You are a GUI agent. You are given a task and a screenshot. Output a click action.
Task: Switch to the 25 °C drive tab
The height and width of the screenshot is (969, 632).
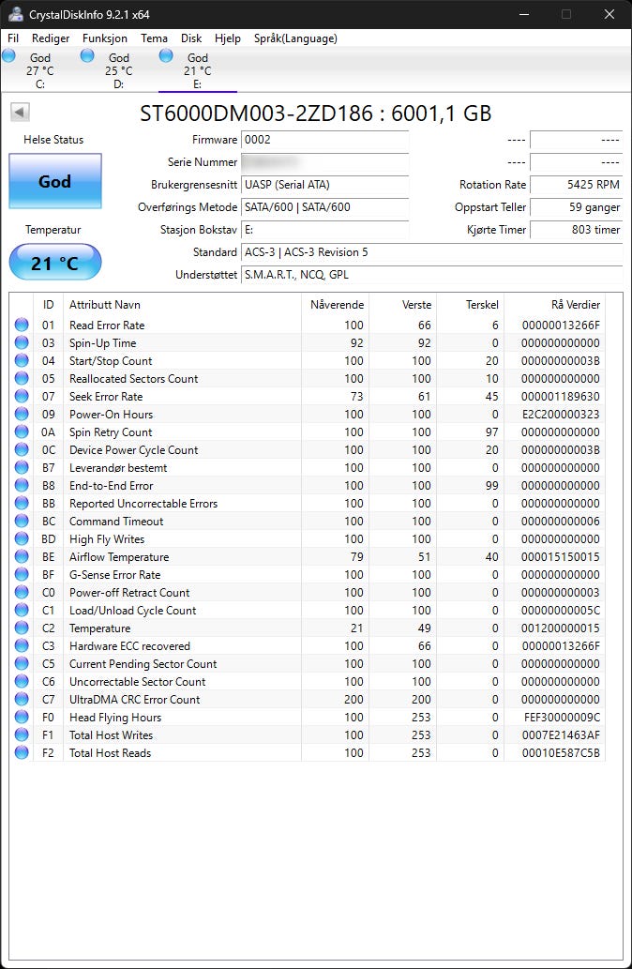pos(118,70)
